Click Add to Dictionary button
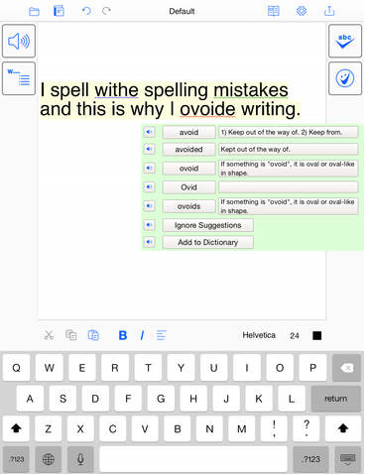 (208, 242)
